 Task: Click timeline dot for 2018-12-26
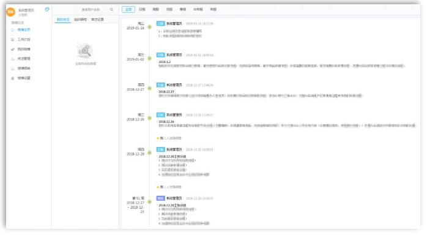pyautogui.click(x=149, y=118)
